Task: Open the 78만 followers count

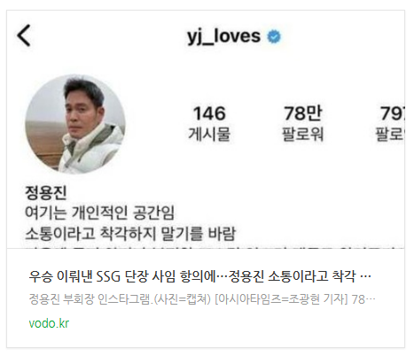Action: pyautogui.click(x=303, y=123)
